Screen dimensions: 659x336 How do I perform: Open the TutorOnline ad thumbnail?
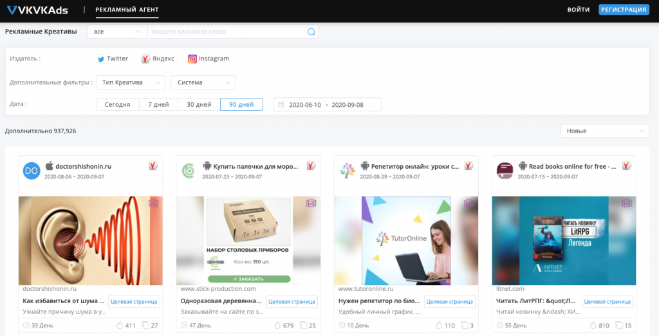[406, 241]
